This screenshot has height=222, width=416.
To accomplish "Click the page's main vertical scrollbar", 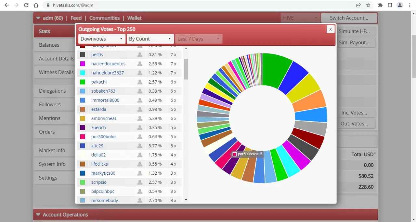I will pos(413,56).
